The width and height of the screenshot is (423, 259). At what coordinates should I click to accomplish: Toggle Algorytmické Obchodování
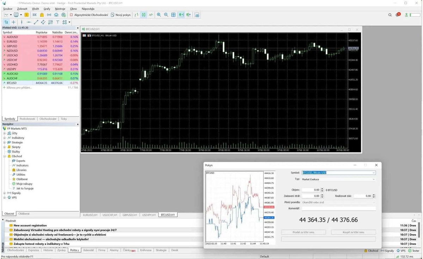pos(89,15)
